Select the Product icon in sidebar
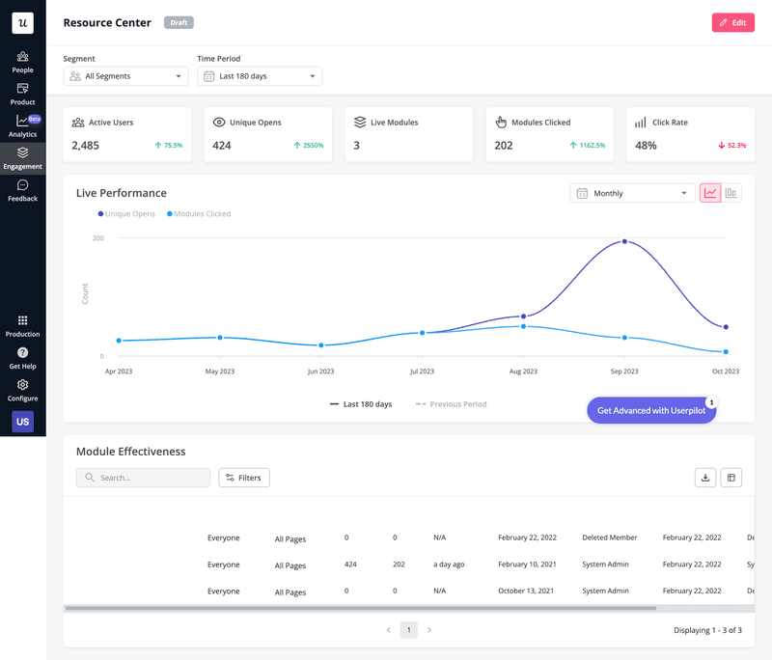The width and height of the screenshot is (772, 660). 22,95
